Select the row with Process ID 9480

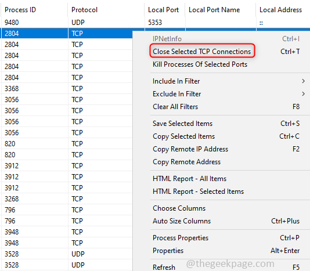(x=155, y=22)
